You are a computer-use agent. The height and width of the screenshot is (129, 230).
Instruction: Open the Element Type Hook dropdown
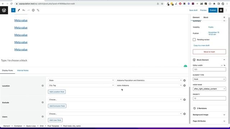[x=209, y=79]
